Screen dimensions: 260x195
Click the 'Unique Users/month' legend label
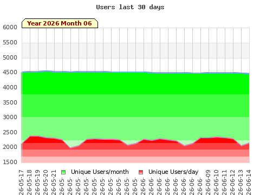(100, 172)
